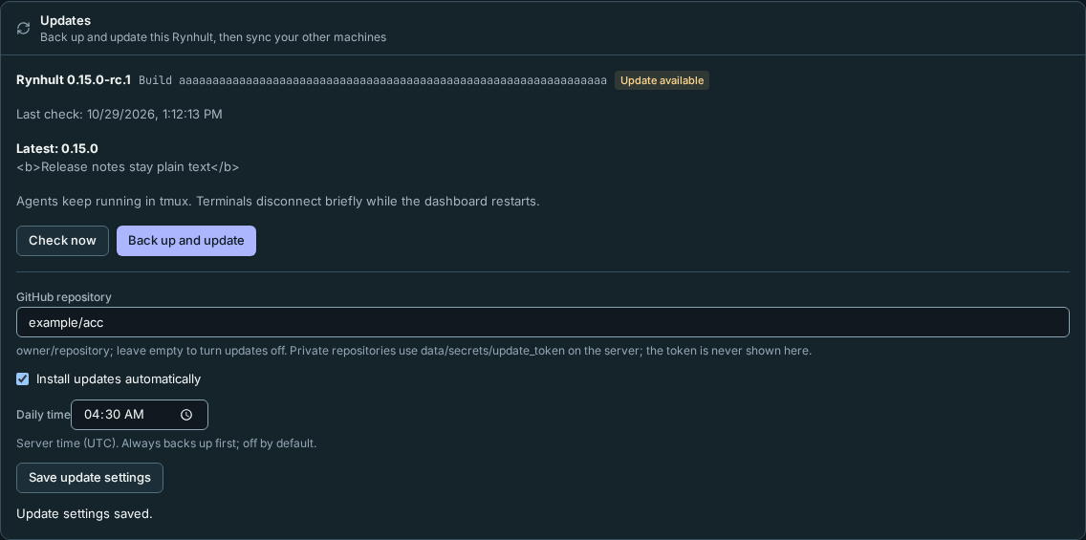Click Save update settings button

(x=90, y=478)
